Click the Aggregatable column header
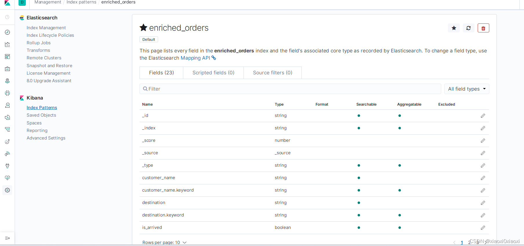 tap(409, 104)
